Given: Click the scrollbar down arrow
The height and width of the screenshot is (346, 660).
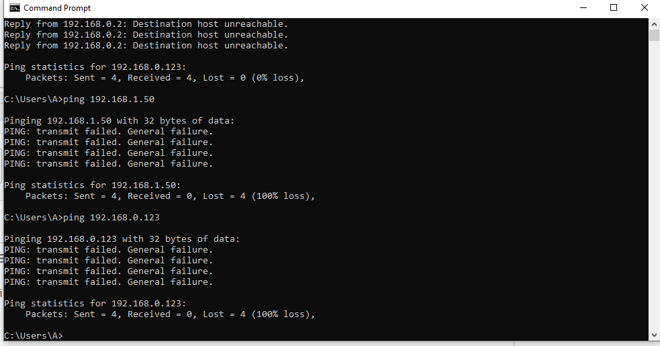Looking at the screenshot, I should 654,335.
